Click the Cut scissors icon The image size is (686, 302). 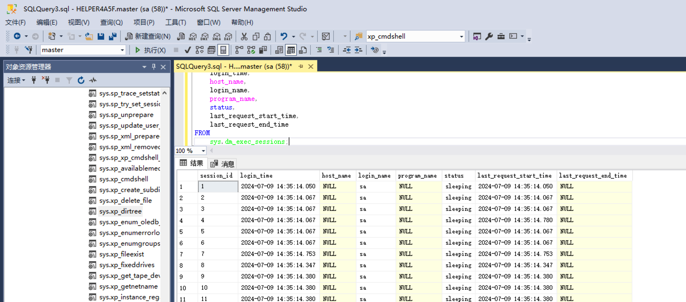[244, 36]
